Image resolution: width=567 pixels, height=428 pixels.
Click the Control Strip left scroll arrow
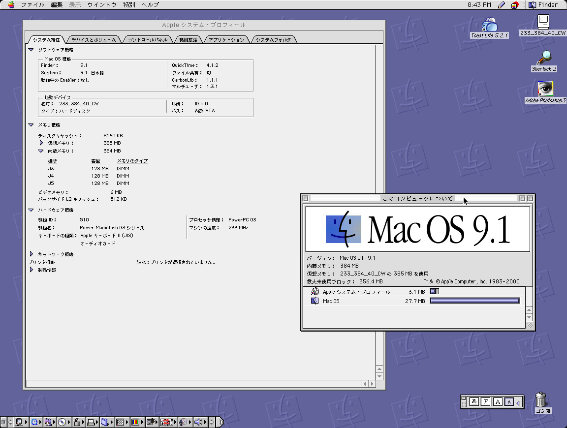pos(10,422)
